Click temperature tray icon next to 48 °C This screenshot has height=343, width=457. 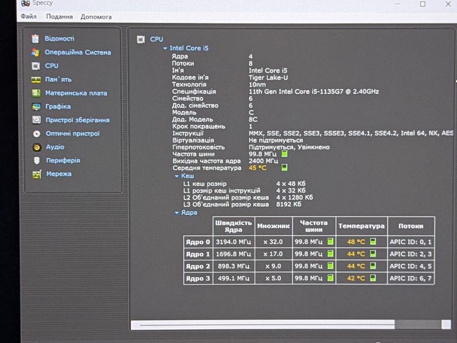coord(373,242)
